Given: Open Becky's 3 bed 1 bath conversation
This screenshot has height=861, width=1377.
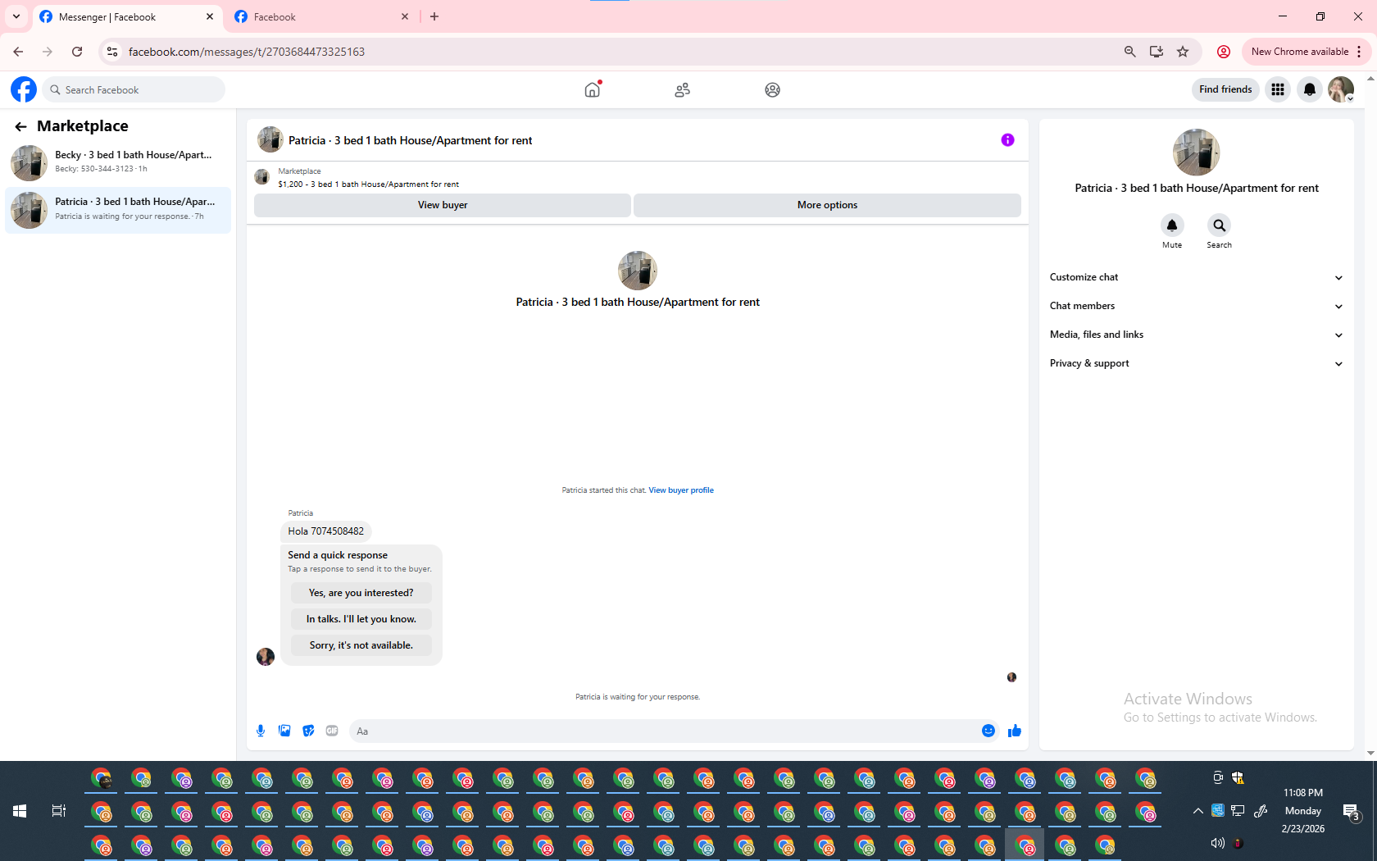Looking at the screenshot, I should tap(118, 163).
